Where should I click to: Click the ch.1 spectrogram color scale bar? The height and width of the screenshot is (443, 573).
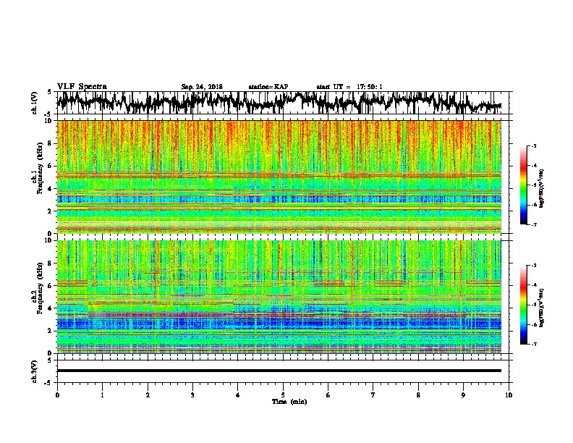[523, 185]
